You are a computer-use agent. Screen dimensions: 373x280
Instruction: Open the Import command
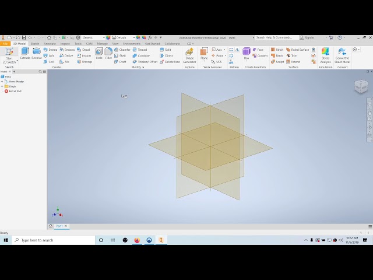pyautogui.click(x=84, y=56)
